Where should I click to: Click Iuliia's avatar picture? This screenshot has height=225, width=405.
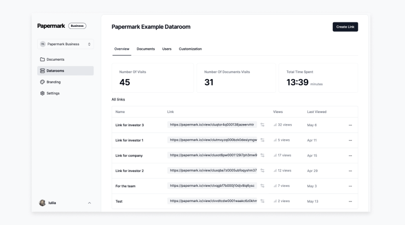click(x=42, y=203)
